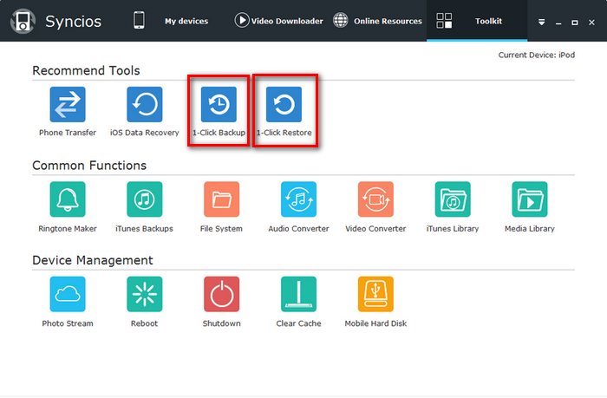
Task: Click the Toolkit grid icon
Action: [x=444, y=21]
